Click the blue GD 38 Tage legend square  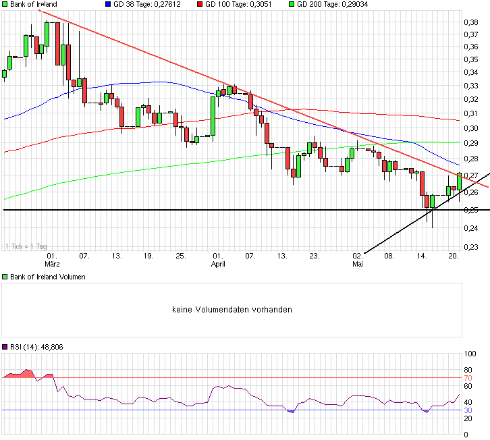click(109, 4)
